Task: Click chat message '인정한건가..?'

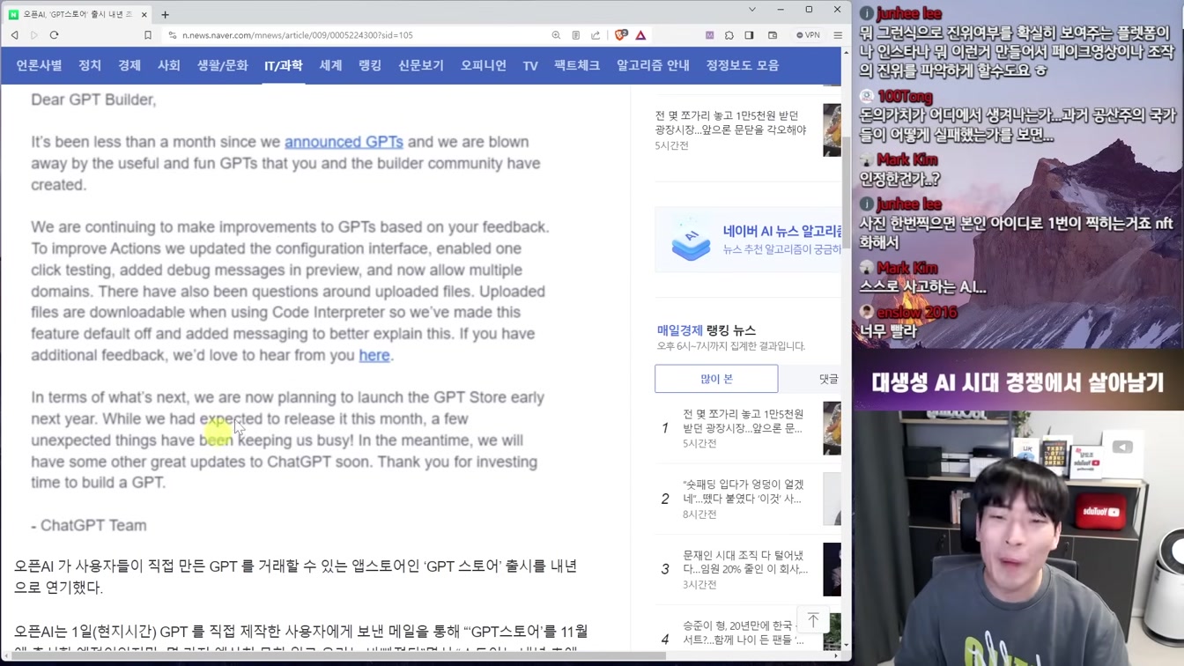Action: (x=899, y=179)
